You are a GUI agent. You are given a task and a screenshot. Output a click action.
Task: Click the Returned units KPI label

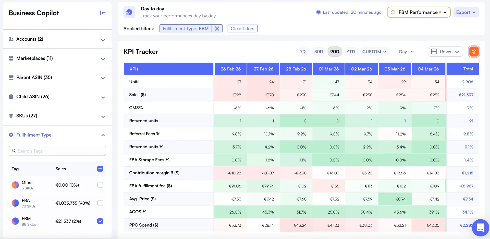pyautogui.click(x=144, y=121)
